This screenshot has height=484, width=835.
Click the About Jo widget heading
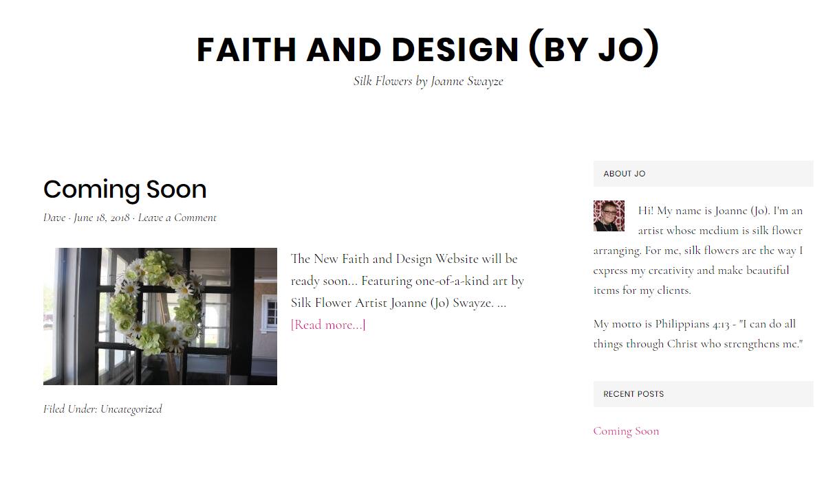(625, 174)
